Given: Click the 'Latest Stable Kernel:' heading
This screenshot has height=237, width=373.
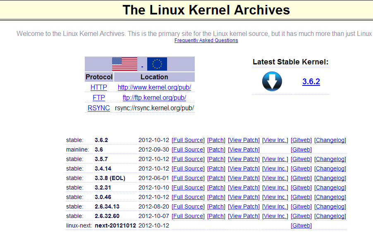Looking at the screenshot, I should (x=290, y=62).
